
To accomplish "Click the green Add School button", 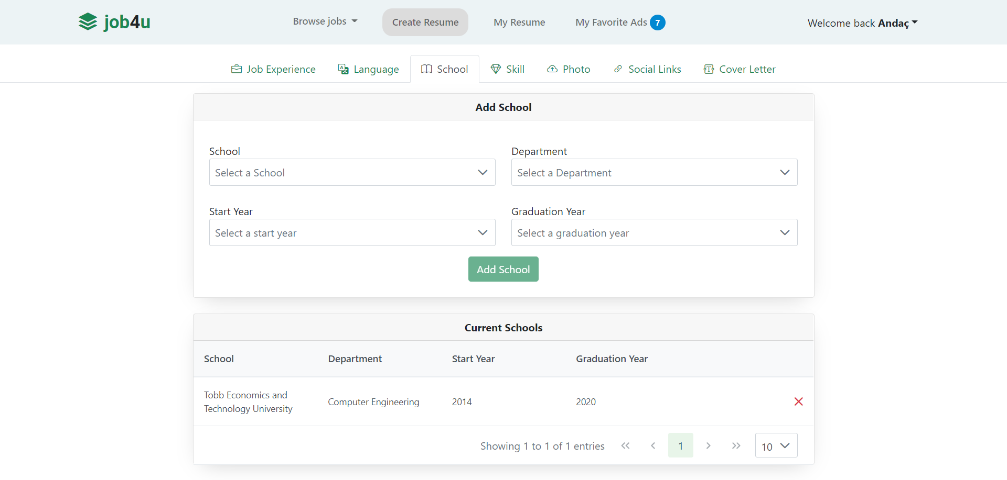I will 504,269.
